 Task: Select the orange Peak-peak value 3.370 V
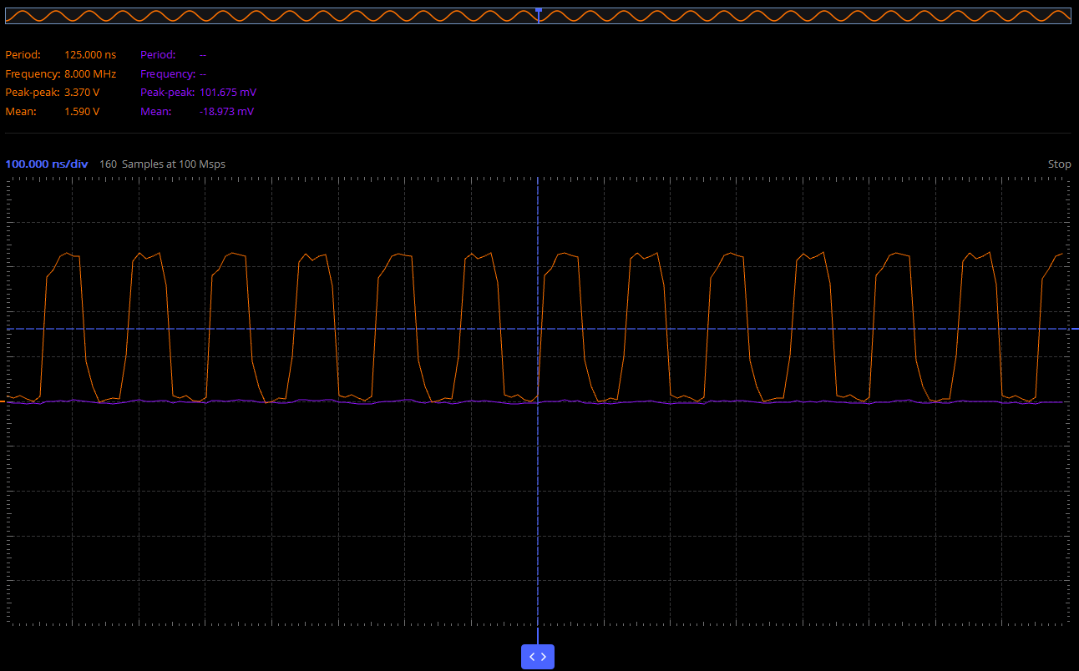point(82,93)
